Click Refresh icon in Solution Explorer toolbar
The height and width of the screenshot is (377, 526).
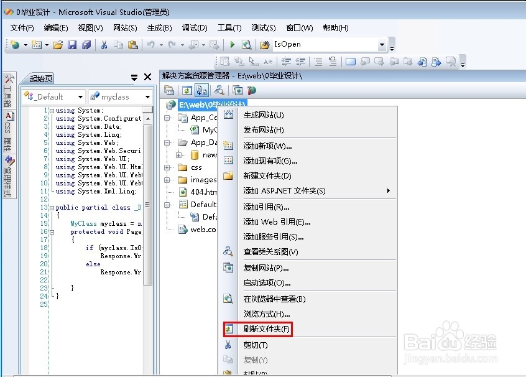pos(187,90)
